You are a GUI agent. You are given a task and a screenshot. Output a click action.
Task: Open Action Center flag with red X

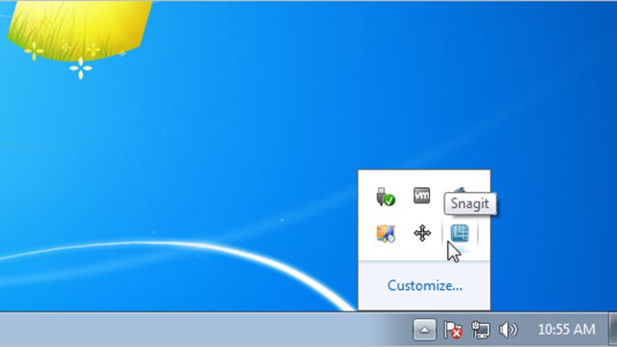click(452, 330)
